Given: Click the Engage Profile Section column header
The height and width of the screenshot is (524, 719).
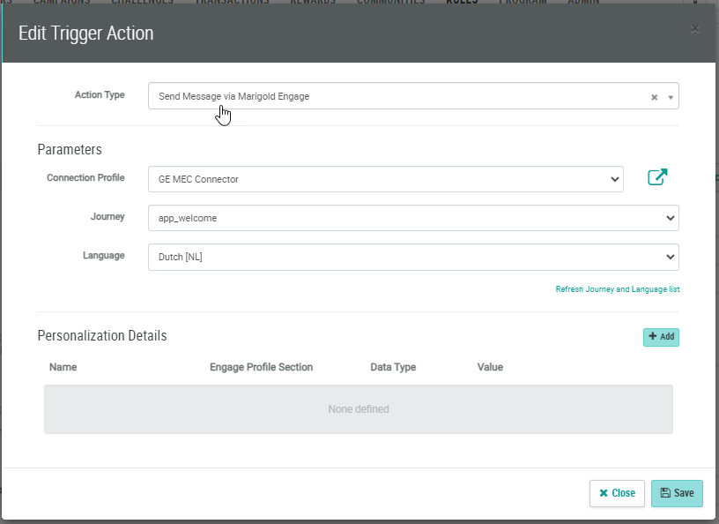Looking at the screenshot, I should [261, 367].
